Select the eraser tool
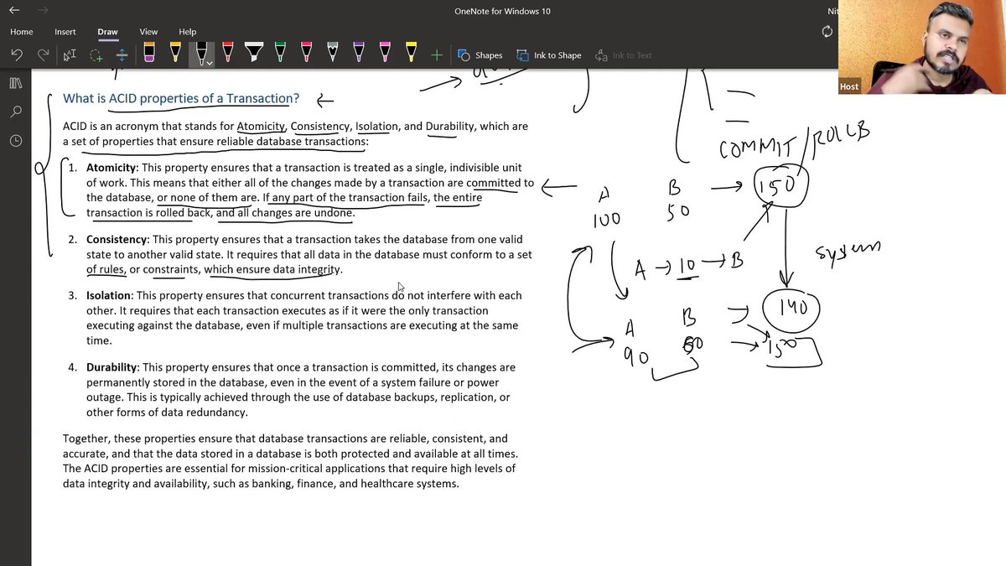The width and height of the screenshot is (1006, 566). coord(149,54)
